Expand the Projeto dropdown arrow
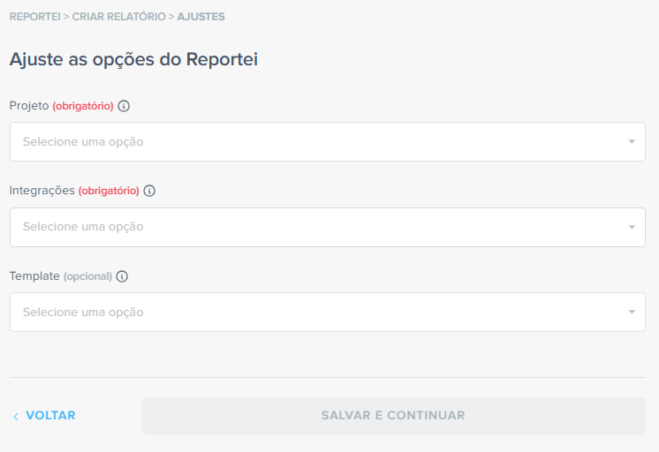 coord(632,141)
